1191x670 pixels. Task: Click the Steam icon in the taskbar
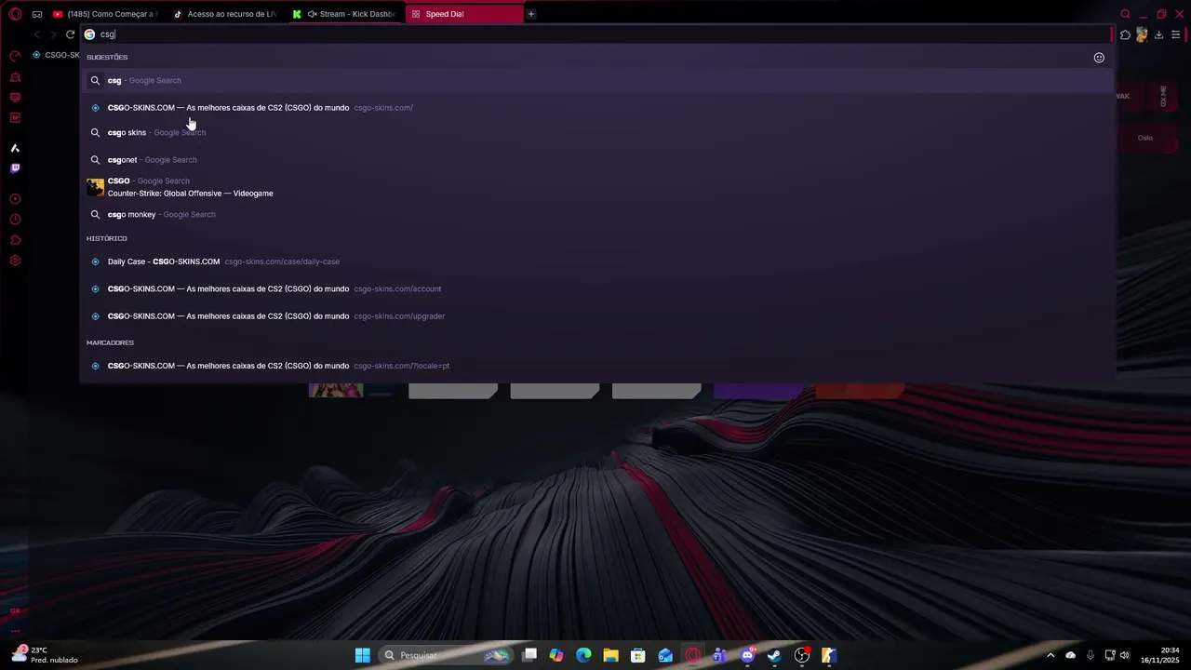pyautogui.click(x=774, y=655)
